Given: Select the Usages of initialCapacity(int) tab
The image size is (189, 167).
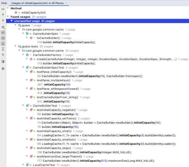Looking at the screenshot, I should [x=37, y=3].
